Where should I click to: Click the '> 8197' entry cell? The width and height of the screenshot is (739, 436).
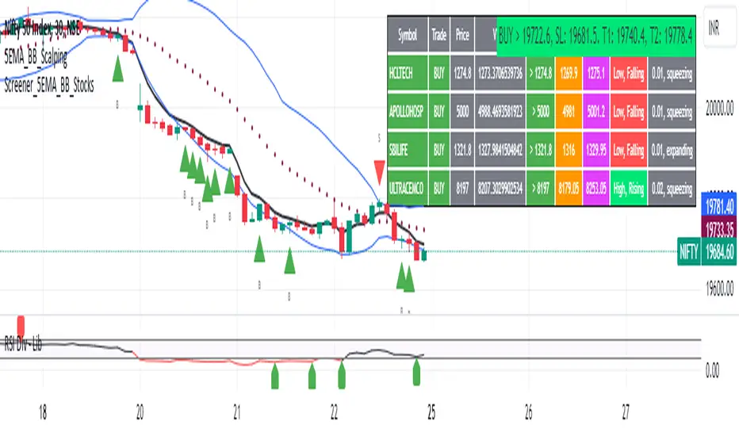pyautogui.click(x=540, y=189)
